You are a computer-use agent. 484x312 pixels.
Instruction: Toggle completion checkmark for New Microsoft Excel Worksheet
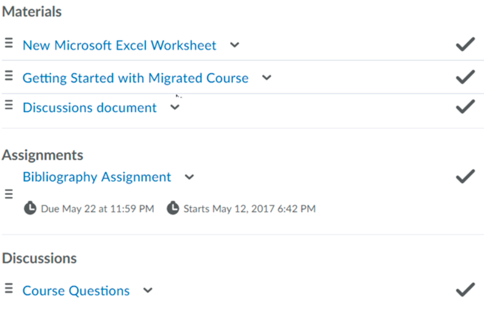tap(466, 44)
